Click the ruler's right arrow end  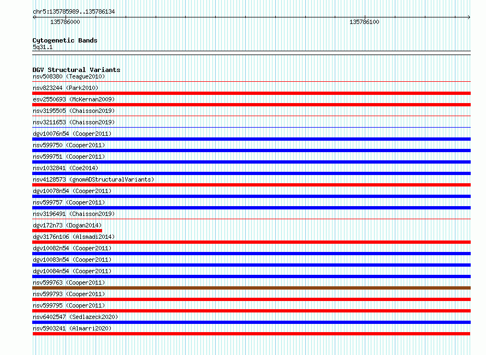click(x=469, y=17)
